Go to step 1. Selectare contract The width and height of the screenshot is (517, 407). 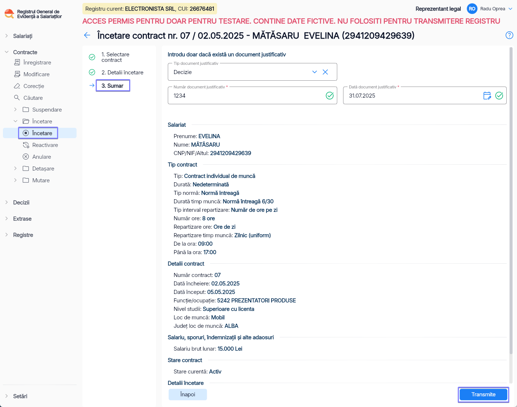[x=116, y=57]
